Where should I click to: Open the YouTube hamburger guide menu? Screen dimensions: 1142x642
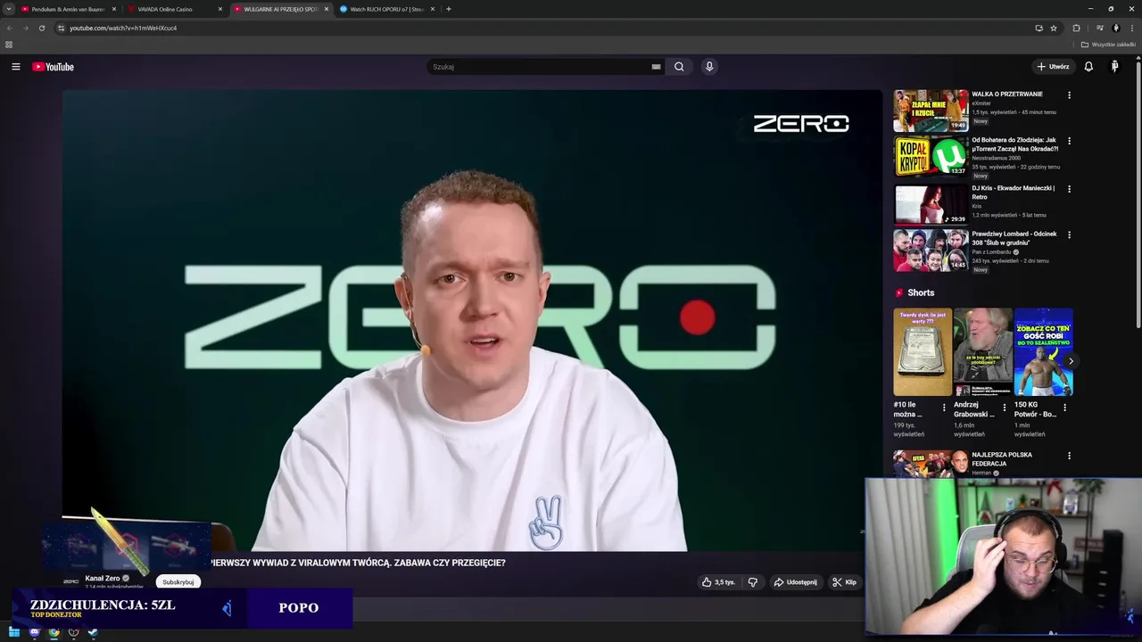(x=15, y=67)
